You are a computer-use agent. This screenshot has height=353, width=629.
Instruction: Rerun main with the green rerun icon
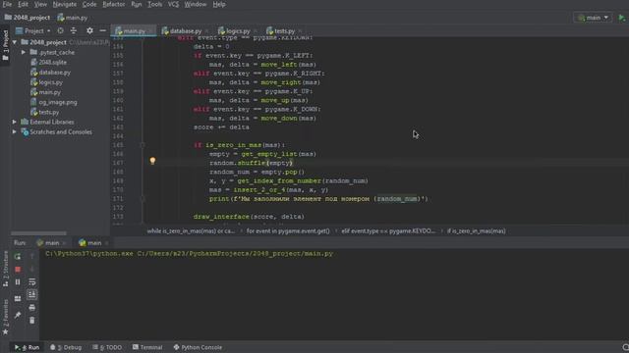[18, 256]
